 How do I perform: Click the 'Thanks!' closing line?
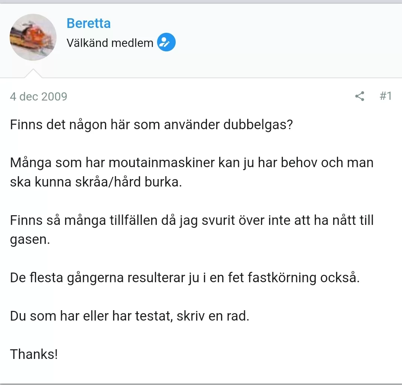(34, 354)
